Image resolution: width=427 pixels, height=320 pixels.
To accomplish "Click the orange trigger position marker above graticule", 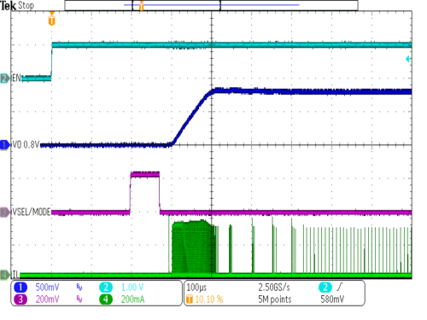I will [51, 20].
